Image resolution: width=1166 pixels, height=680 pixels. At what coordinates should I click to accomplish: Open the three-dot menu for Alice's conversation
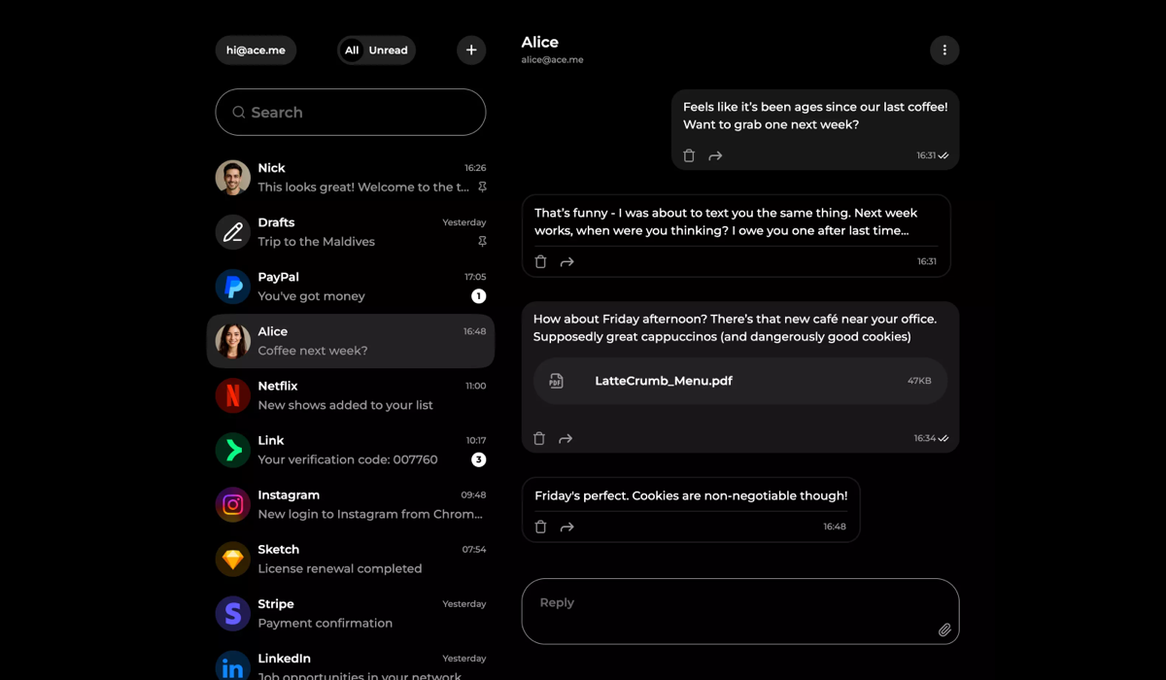pyautogui.click(x=944, y=51)
